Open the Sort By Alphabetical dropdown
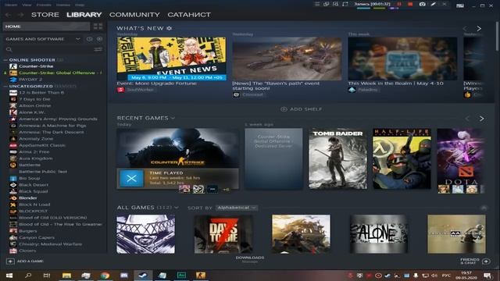 tap(237, 208)
